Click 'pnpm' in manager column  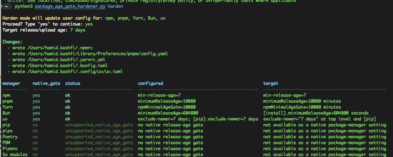point(8,101)
